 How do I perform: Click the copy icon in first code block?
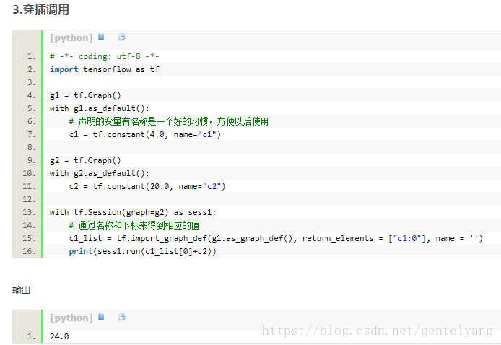122,37
